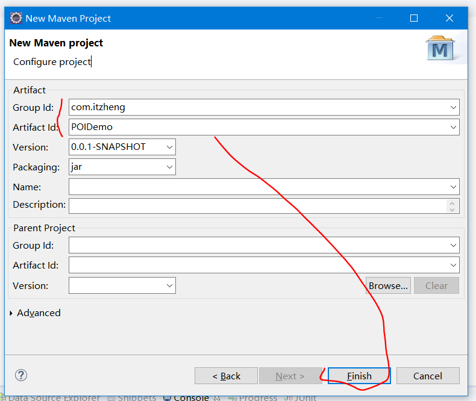Viewport: 476px width, 401px height.
Task: Click the Browse... button
Action: pos(388,285)
